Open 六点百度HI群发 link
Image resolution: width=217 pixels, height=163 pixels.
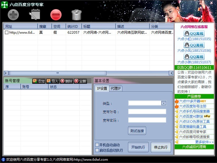(x=191, y=116)
